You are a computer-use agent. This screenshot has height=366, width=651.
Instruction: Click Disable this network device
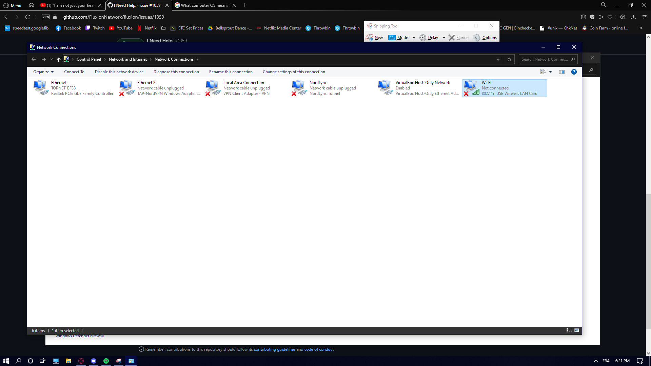(119, 72)
